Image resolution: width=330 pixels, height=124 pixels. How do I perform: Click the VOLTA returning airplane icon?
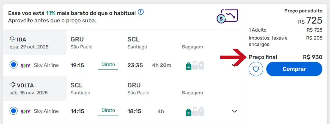click(x=12, y=85)
